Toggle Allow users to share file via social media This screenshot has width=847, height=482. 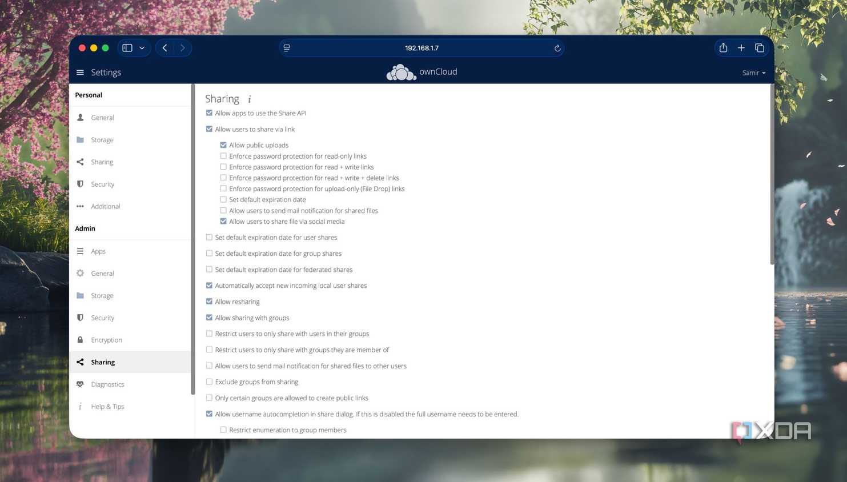(x=223, y=222)
